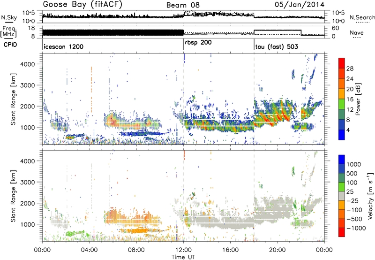
Task: Click the '3000' range tick in the velocity panel
Action: (x=28, y=182)
